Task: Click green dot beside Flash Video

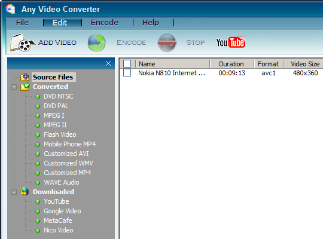Action: pos(38,135)
